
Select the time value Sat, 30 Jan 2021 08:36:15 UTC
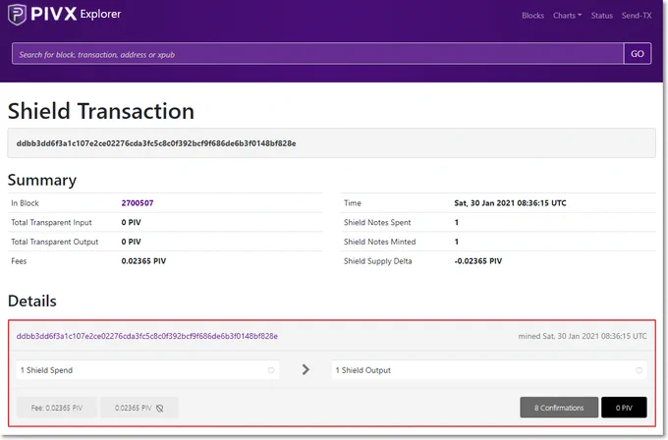(510, 203)
